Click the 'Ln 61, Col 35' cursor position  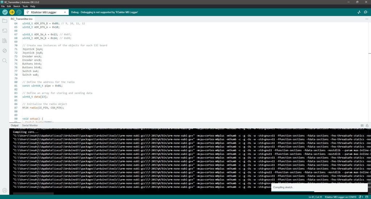[x=316, y=197]
